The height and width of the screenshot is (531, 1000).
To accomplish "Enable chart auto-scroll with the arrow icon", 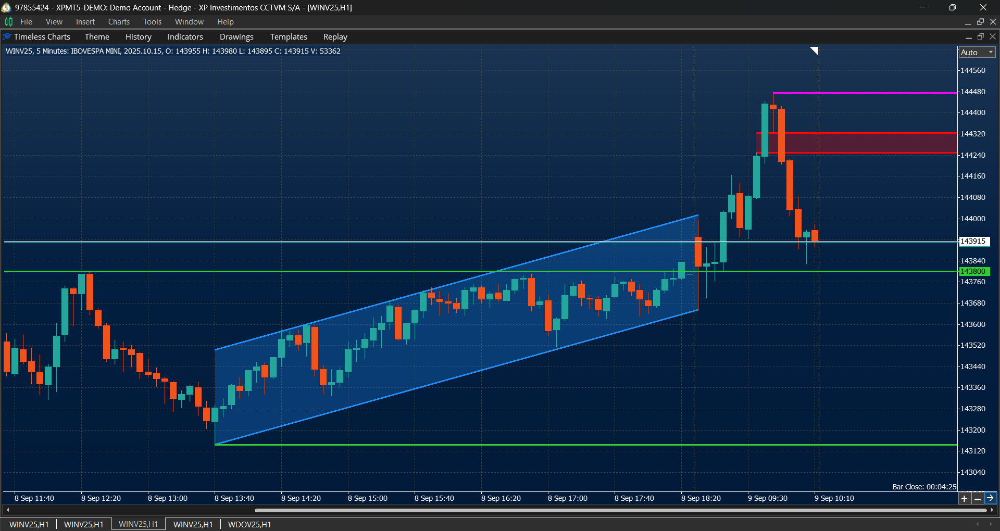I will pos(990,498).
